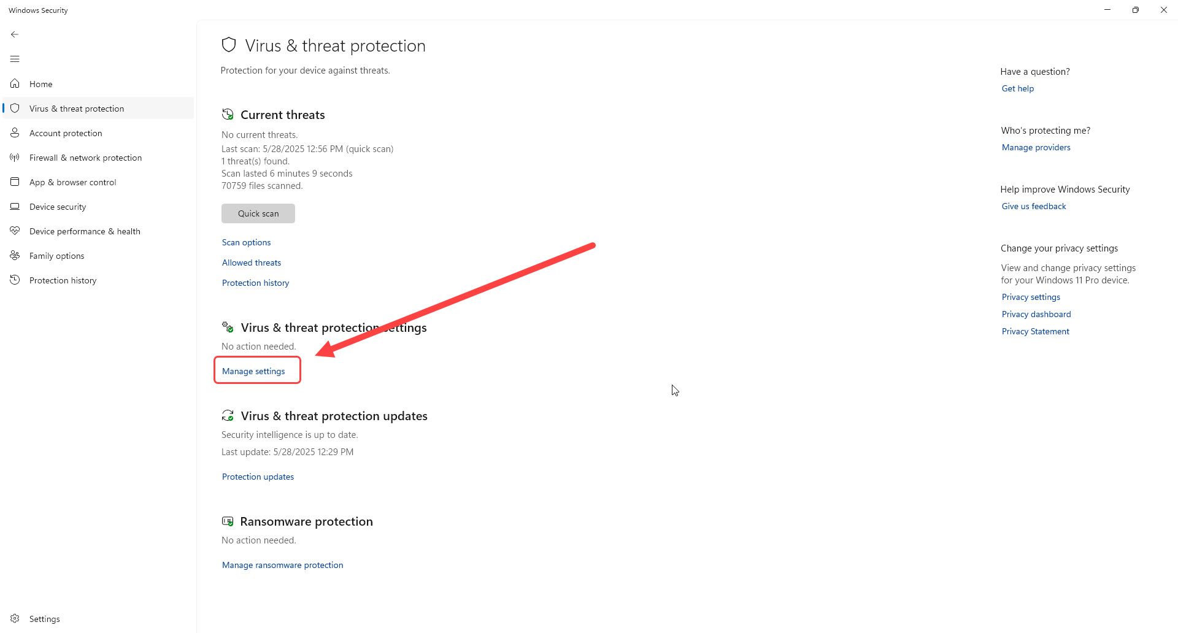
Task: Click the App & browser control icon
Action: coord(15,182)
